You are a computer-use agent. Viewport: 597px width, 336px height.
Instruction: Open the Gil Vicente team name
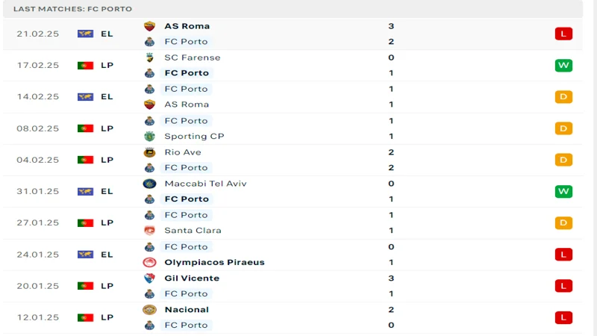(192, 279)
